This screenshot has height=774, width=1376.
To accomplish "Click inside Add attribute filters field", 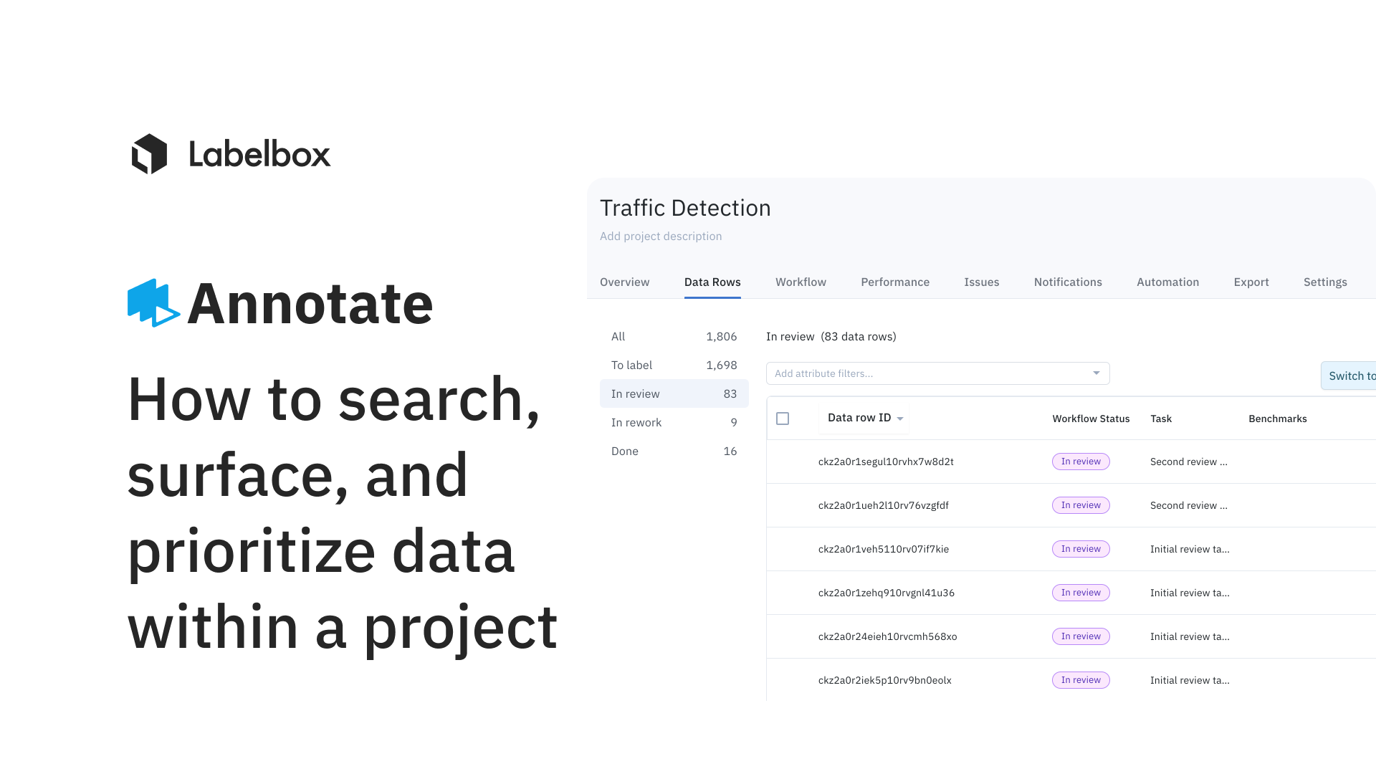I will click(x=924, y=373).
